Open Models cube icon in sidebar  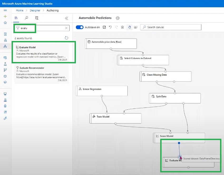(x=5, y=76)
